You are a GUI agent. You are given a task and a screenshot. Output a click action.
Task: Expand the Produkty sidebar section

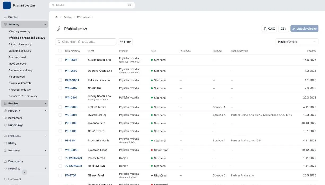(x=45, y=111)
